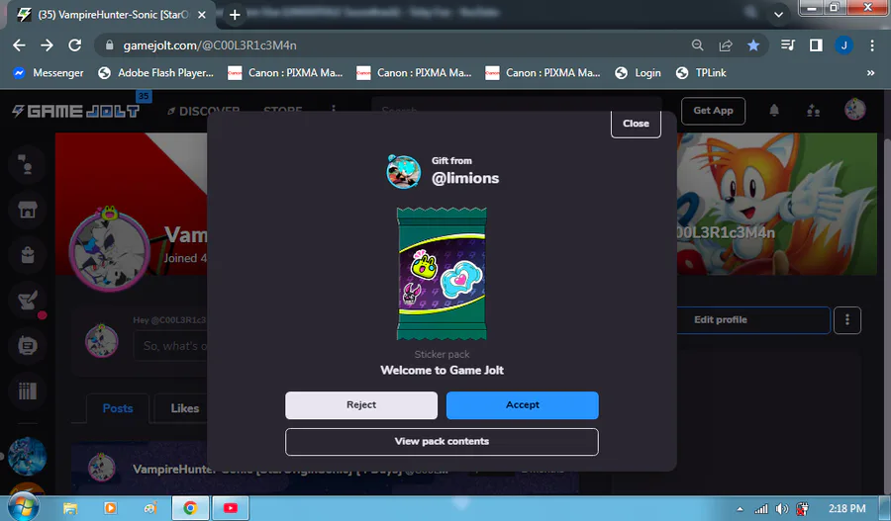891x521 pixels.
Task: Click View pack contents button
Action: tap(442, 442)
